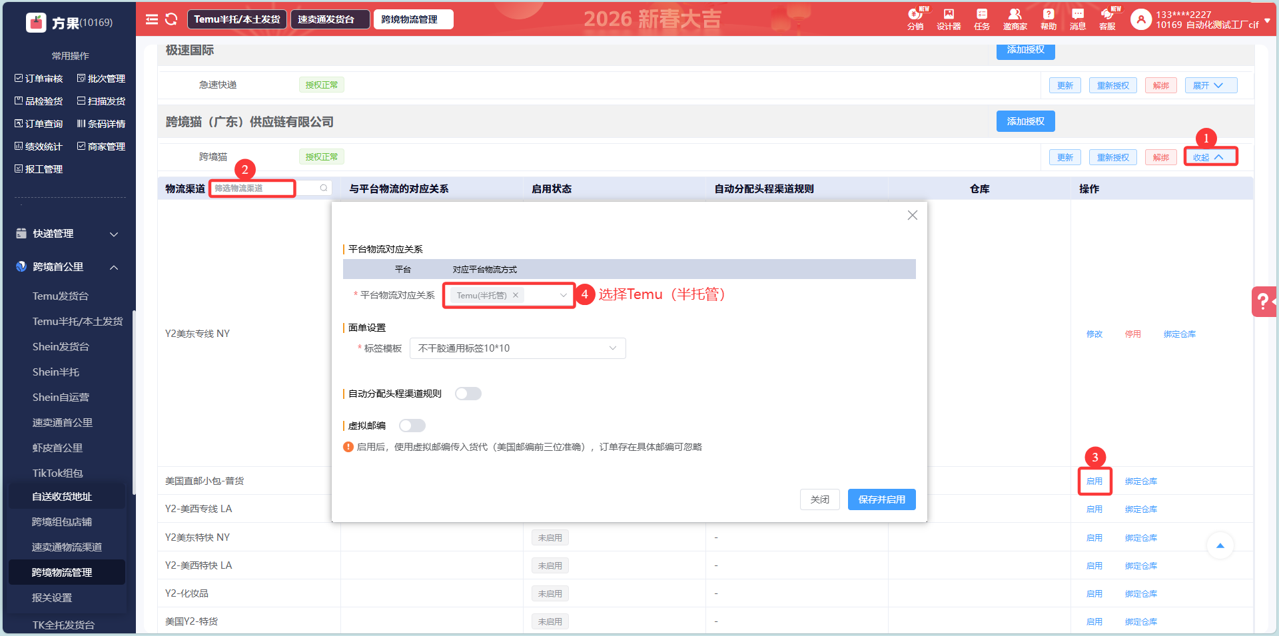Click 关闭 button in the dialog
This screenshot has width=1279, height=636.
(820, 499)
